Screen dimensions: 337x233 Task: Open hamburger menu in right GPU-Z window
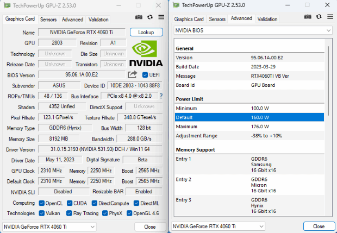pos(330,17)
